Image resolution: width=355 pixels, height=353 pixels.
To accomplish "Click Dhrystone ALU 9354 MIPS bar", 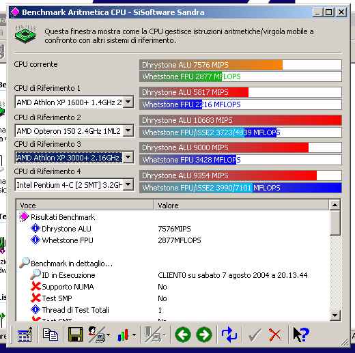I will pos(240,175).
